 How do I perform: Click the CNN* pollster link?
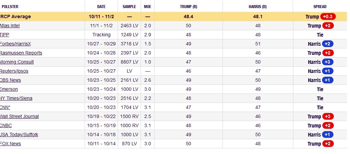pyautogui.click(x=5, y=107)
